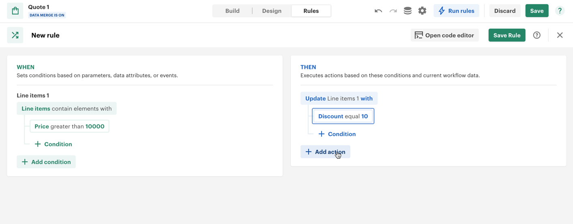Click the green Save button
573x224 pixels.
coord(537,11)
